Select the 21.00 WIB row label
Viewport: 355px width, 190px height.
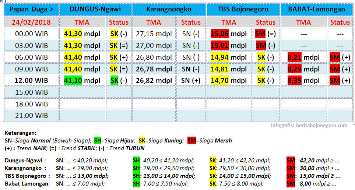coord(31,115)
